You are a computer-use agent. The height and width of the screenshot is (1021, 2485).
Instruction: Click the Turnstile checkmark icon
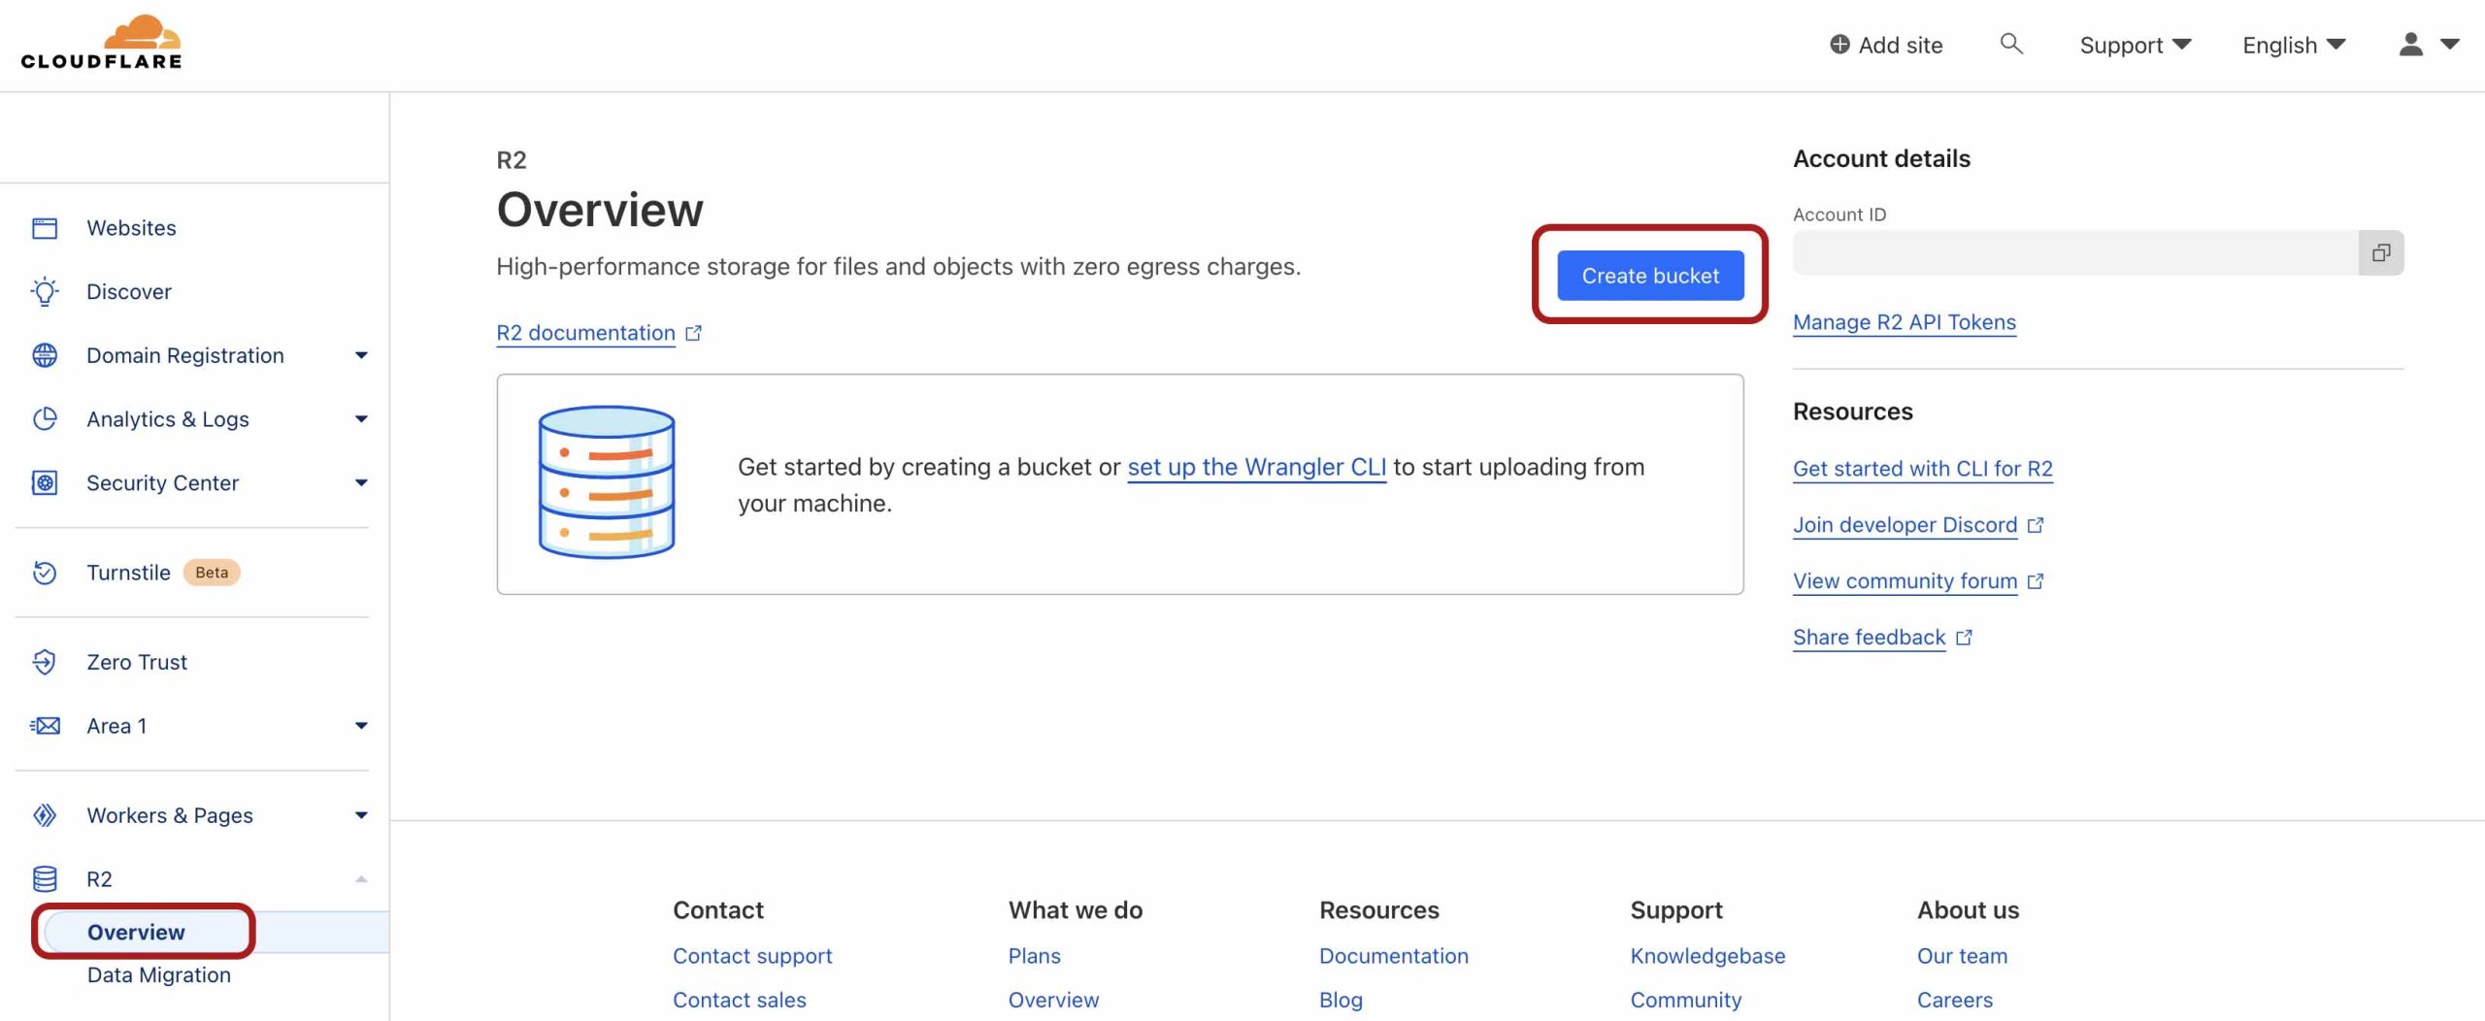click(45, 573)
